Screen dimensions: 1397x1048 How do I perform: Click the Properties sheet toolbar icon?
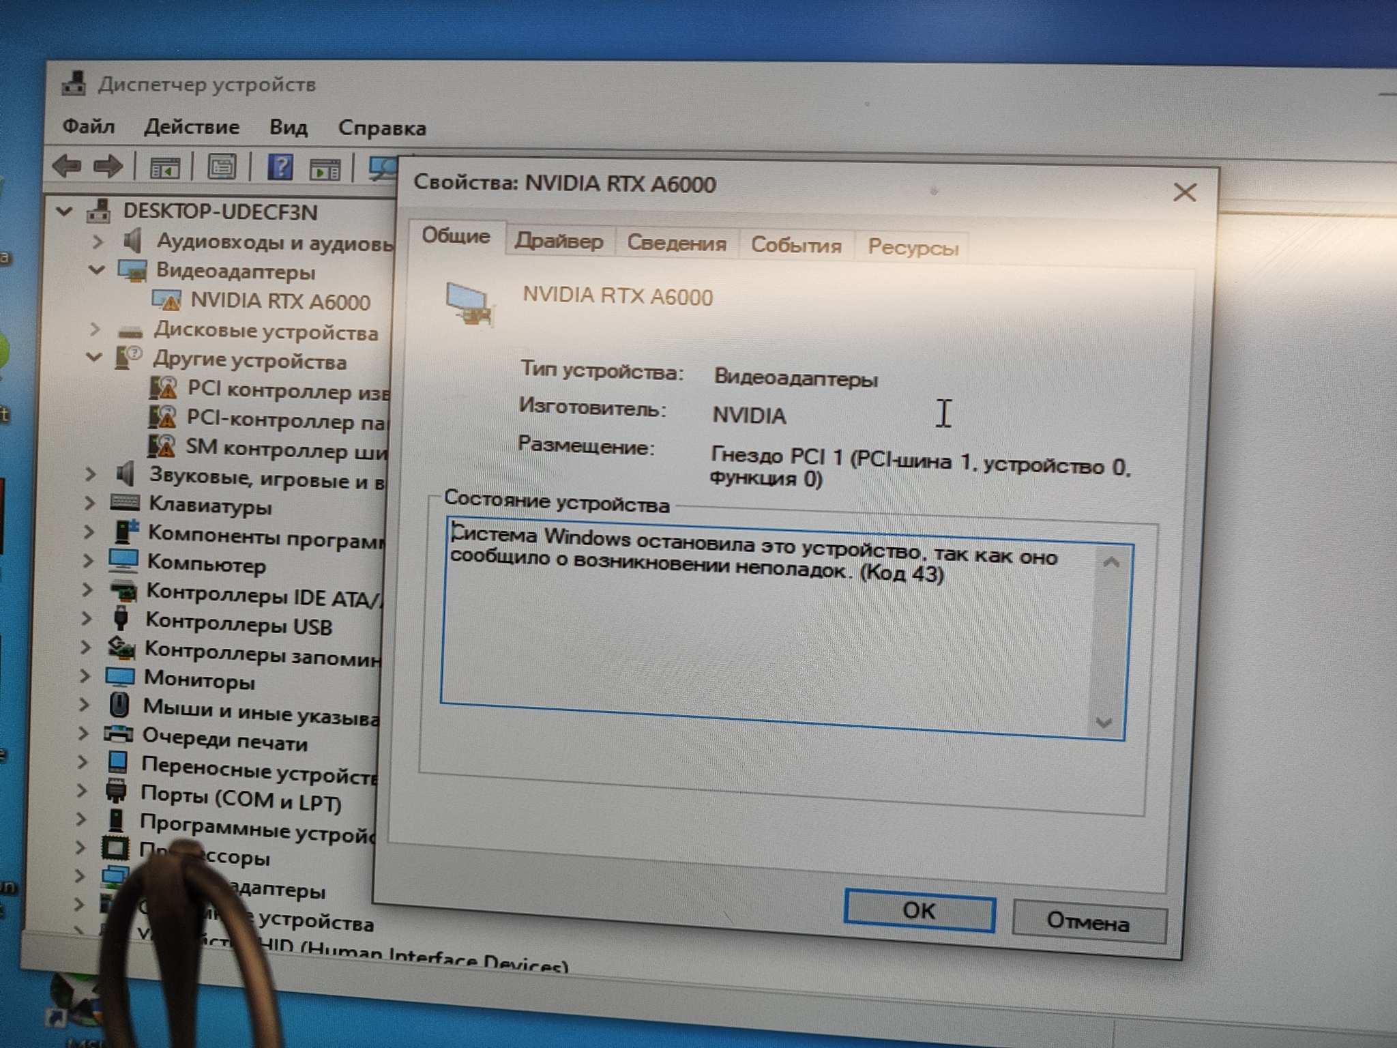pos(222,166)
